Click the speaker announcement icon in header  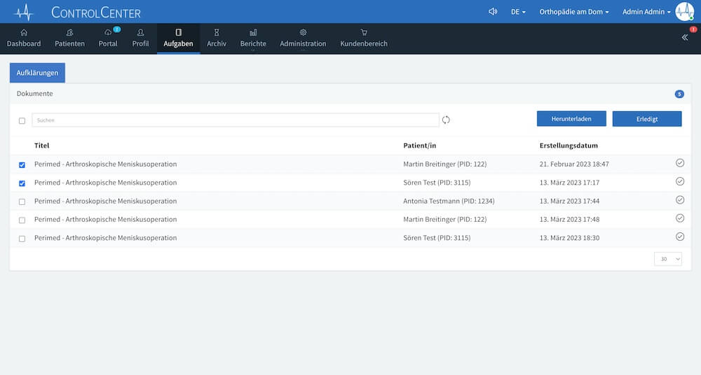(x=493, y=12)
